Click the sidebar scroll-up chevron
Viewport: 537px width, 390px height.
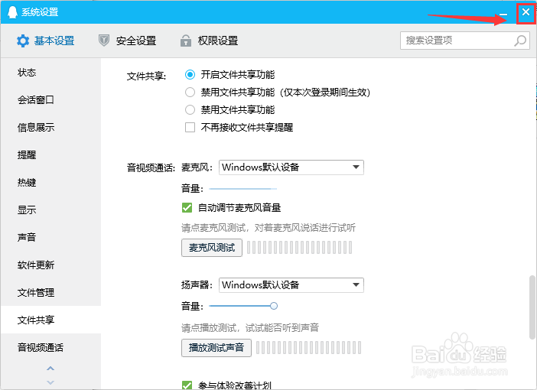tap(50, 369)
